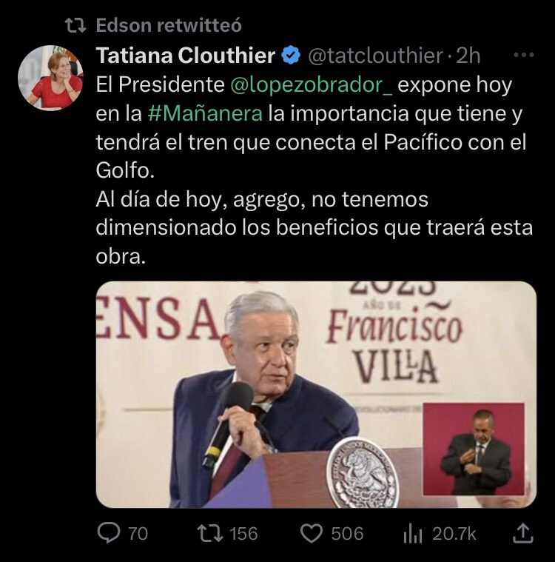Click the Tatiana Clouthier display name
The height and width of the screenshot is (562, 555).
point(185,56)
